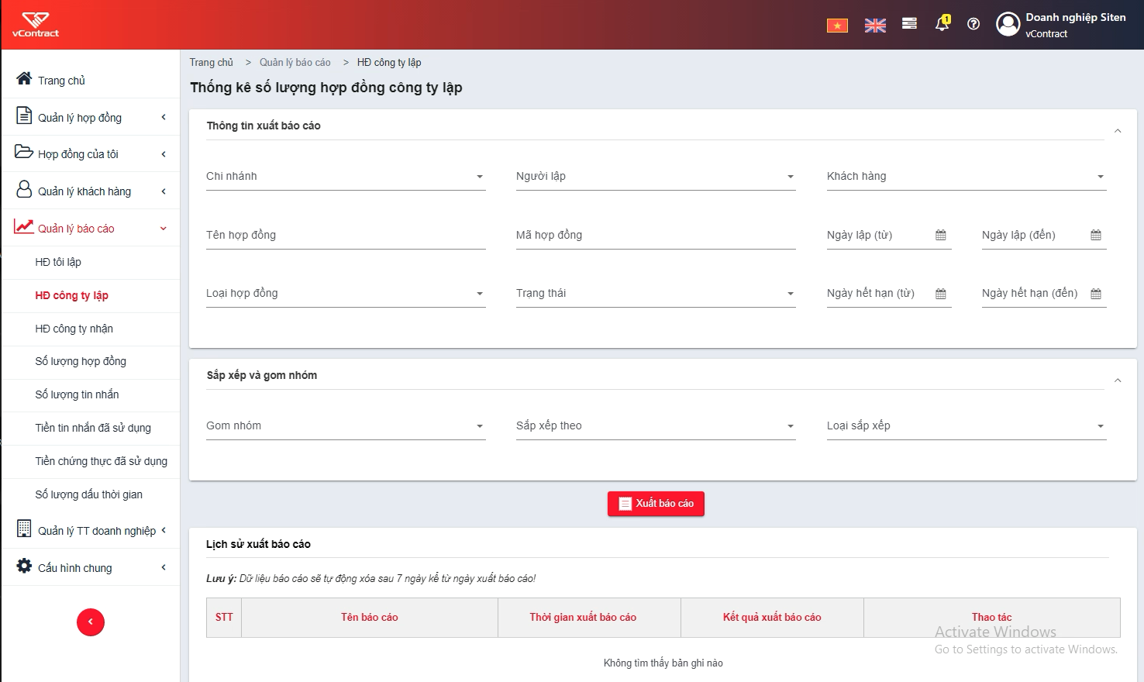Go to Trang chủ breadcrumb link
1144x682 pixels.
pyautogui.click(x=211, y=63)
